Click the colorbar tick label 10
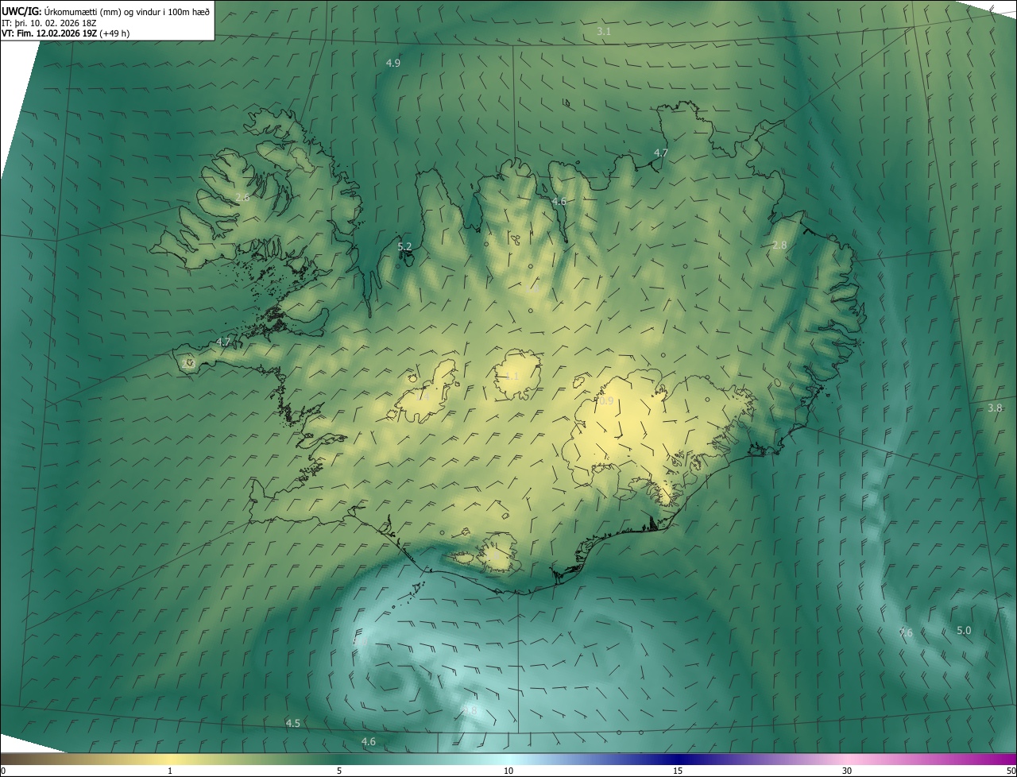Viewport: 1017px width, 777px height. tap(508, 771)
